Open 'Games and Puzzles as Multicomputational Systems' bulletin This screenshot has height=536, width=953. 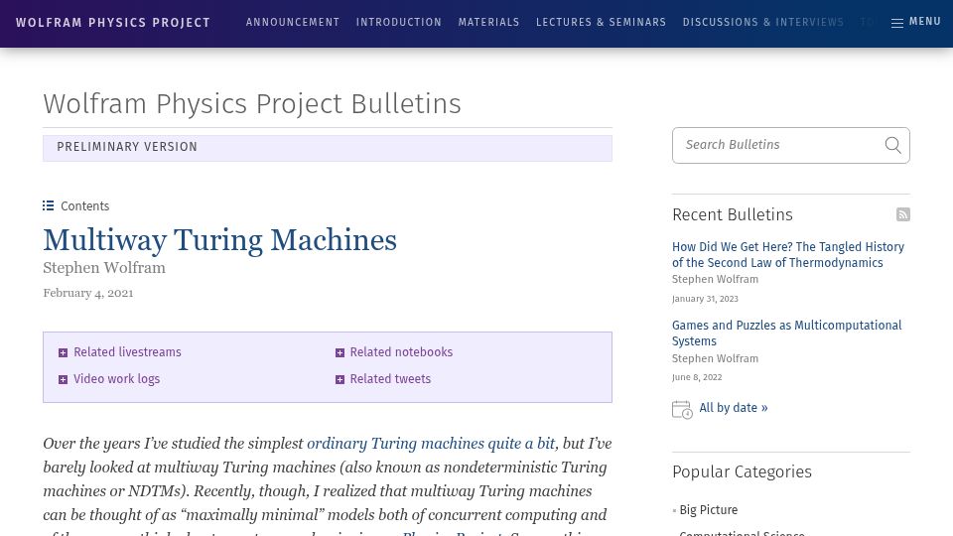click(x=786, y=334)
